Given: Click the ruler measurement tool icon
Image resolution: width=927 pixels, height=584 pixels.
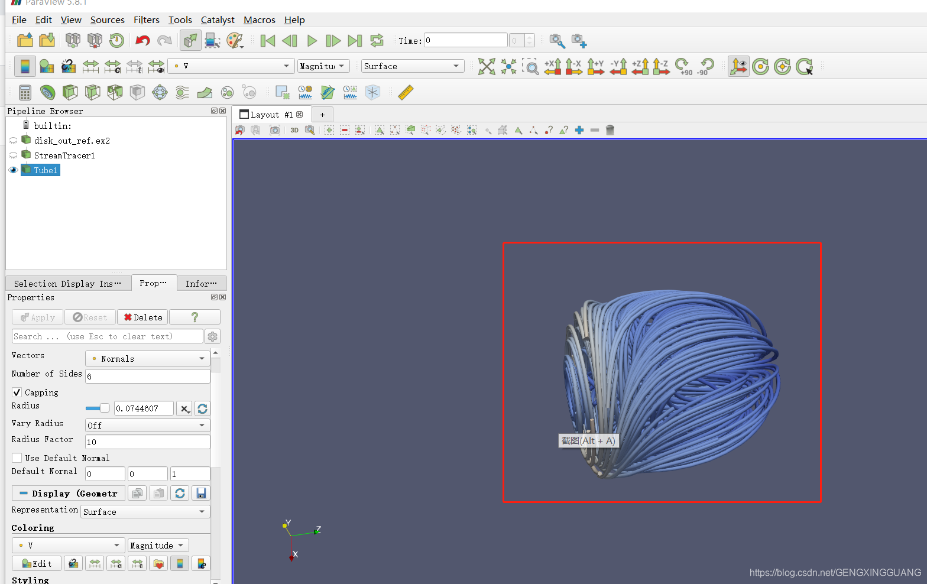Looking at the screenshot, I should pyautogui.click(x=406, y=92).
